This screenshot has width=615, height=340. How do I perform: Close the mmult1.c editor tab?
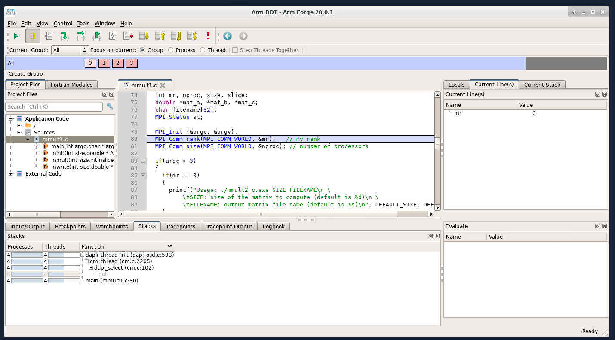point(163,85)
